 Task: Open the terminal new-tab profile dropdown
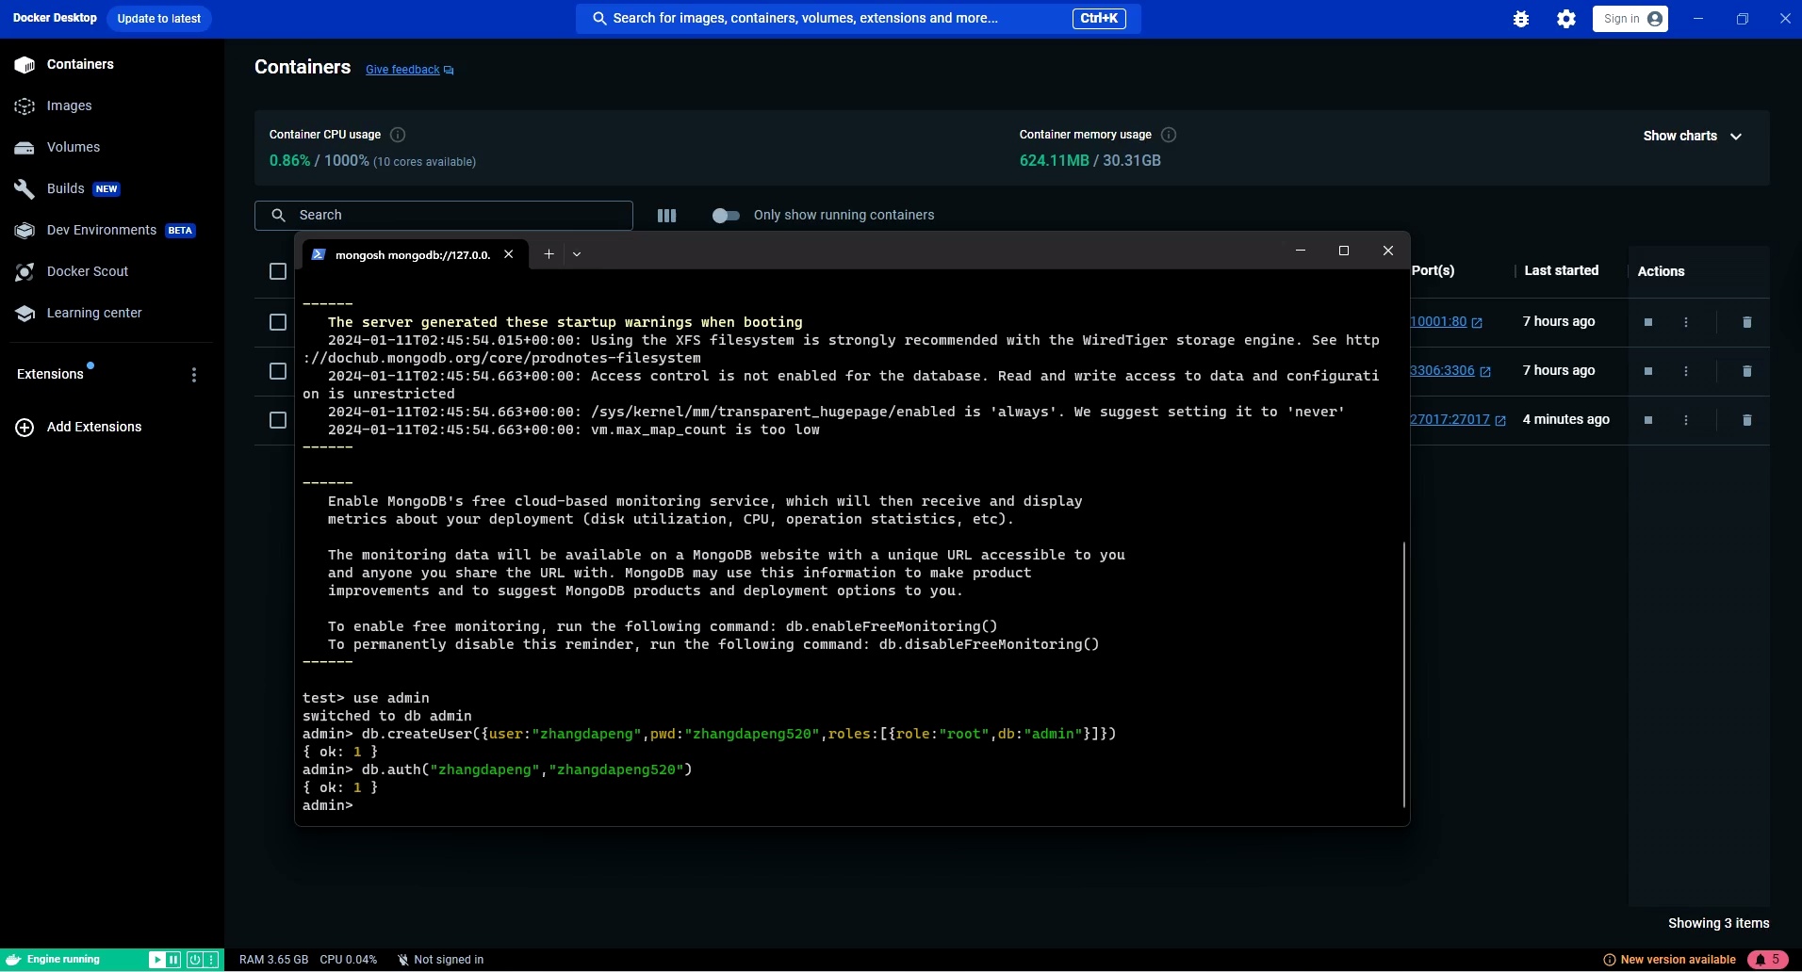point(577,254)
